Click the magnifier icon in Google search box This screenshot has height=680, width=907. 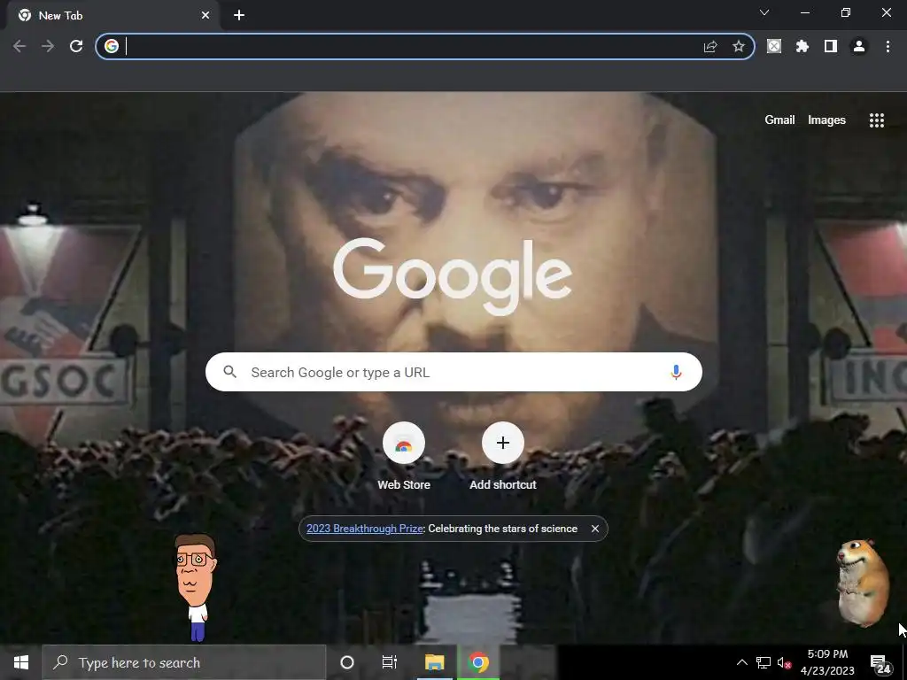tap(229, 372)
